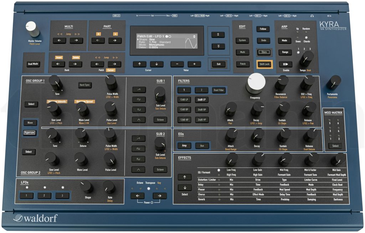Select the SUB 2 triangle waveform button
This screenshot has width=365, height=233.
tap(138, 170)
